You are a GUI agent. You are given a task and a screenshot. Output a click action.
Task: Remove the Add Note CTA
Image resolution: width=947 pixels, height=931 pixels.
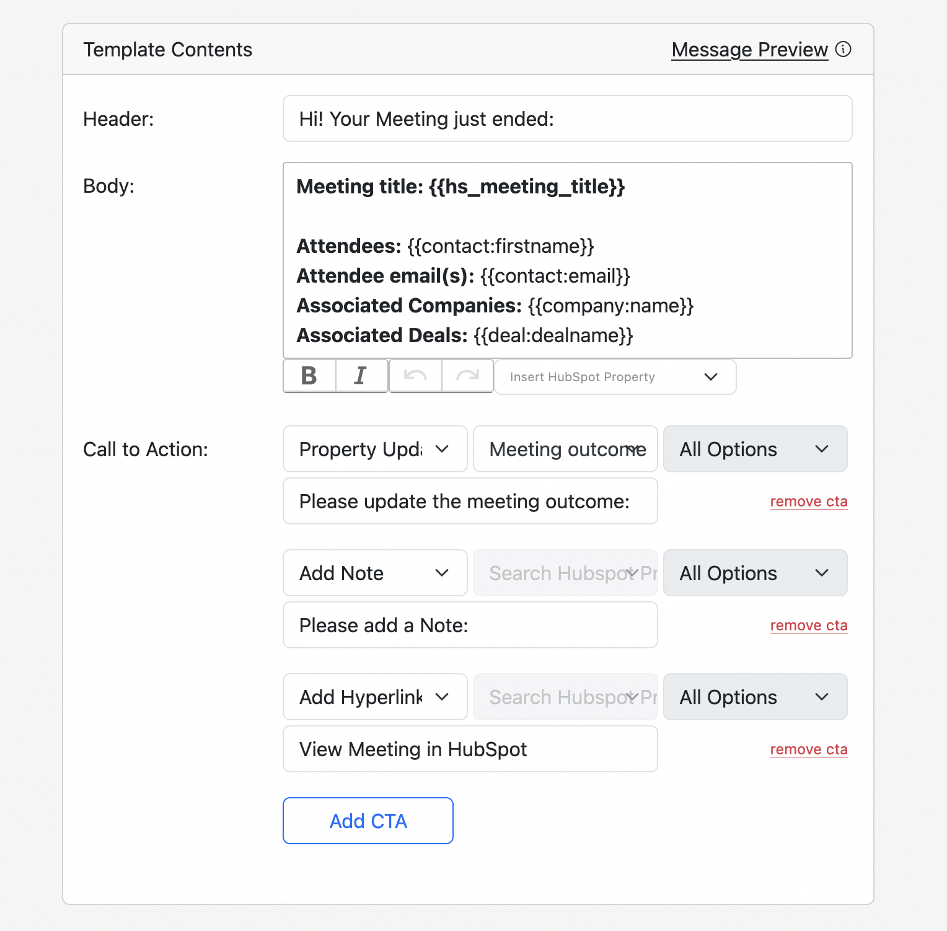808,625
